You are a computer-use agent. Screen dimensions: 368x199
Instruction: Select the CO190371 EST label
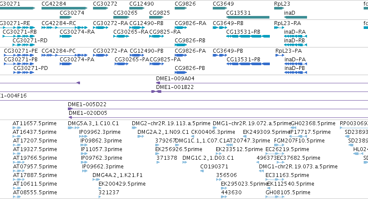pos(214,167)
